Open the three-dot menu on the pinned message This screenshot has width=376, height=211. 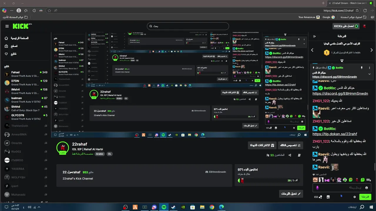(x=370, y=68)
